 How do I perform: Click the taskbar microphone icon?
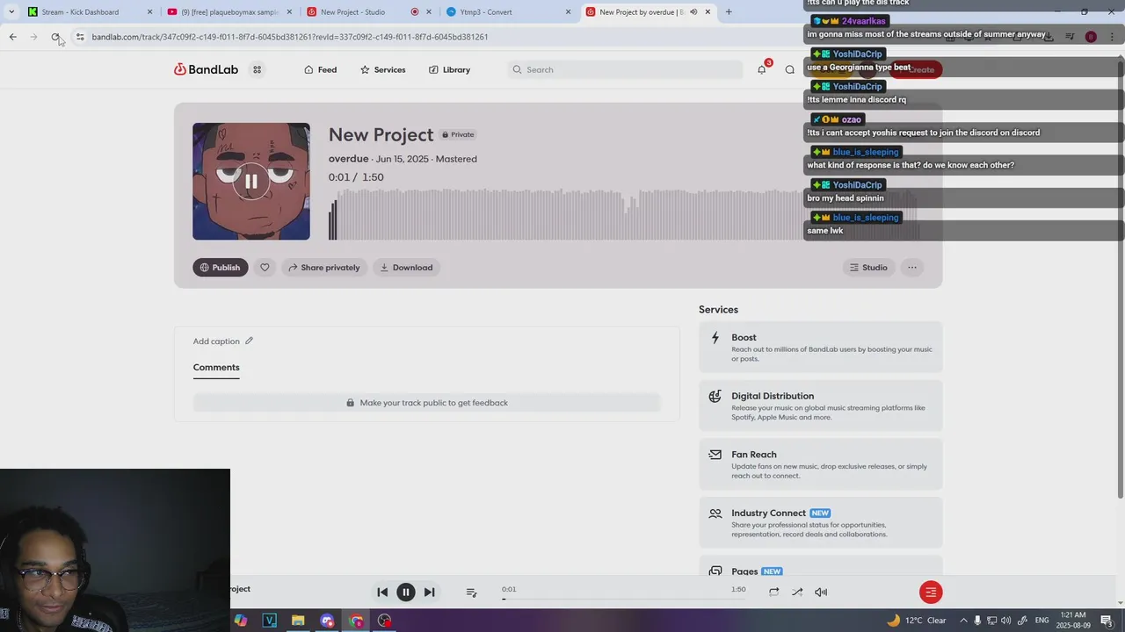pyautogui.click(x=977, y=621)
